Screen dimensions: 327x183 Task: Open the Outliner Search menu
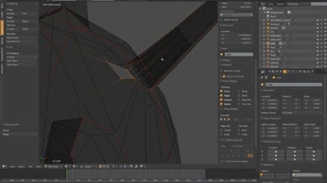tap(281, 4)
